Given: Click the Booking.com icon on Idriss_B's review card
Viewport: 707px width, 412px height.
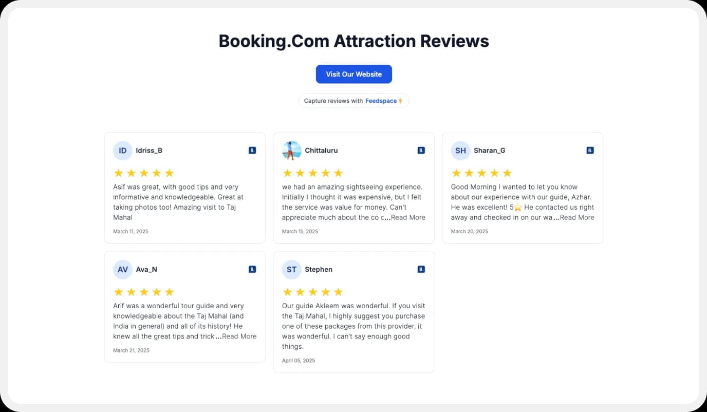Looking at the screenshot, I should [252, 150].
